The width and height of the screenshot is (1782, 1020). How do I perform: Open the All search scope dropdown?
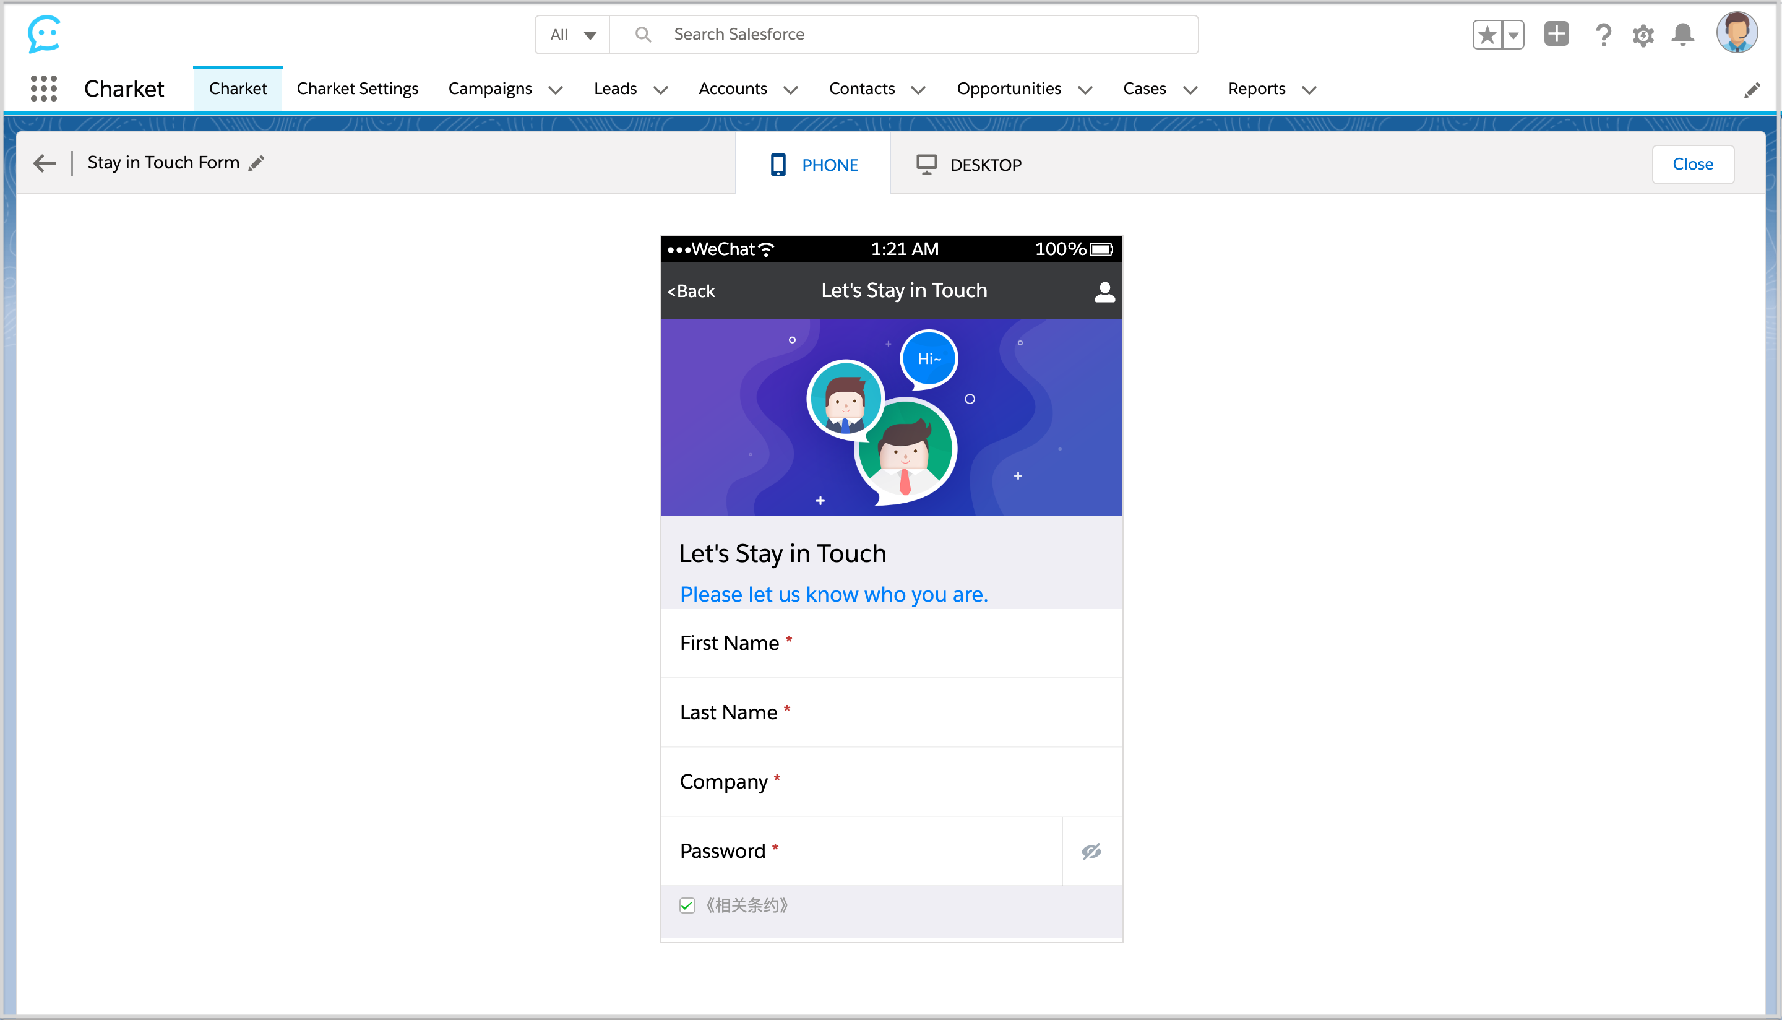coord(572,34)
